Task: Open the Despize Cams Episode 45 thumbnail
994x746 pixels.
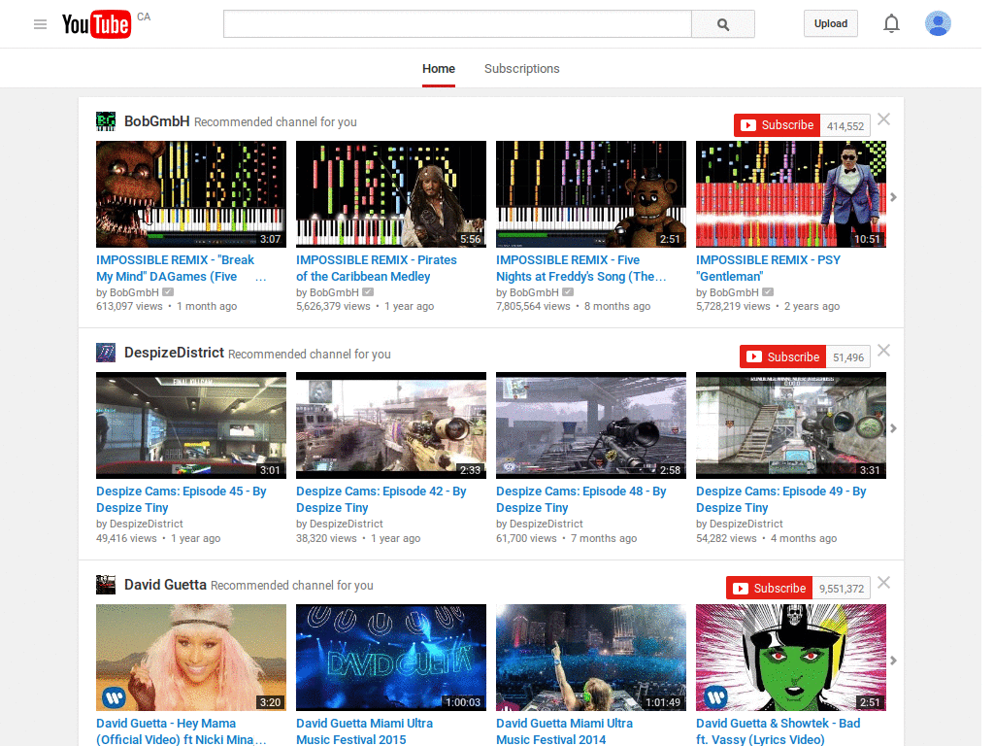Action: pyautogui.click(x=191, y=425)
